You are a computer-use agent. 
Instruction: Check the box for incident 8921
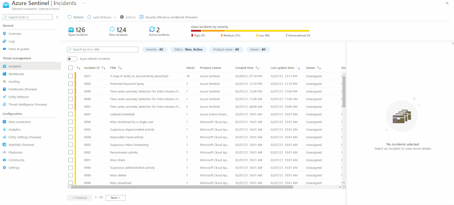coord(71,76)
